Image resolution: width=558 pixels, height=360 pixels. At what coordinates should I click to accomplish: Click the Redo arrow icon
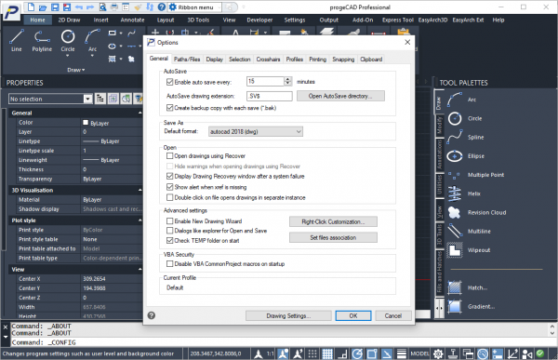(90, 7)
